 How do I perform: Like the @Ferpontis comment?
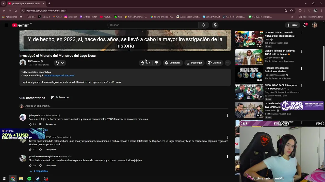click(x=30, y=124)
